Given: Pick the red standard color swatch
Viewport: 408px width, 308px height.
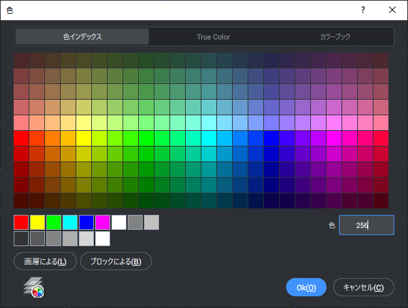Looking at the screenshot, I should [21, 222].
